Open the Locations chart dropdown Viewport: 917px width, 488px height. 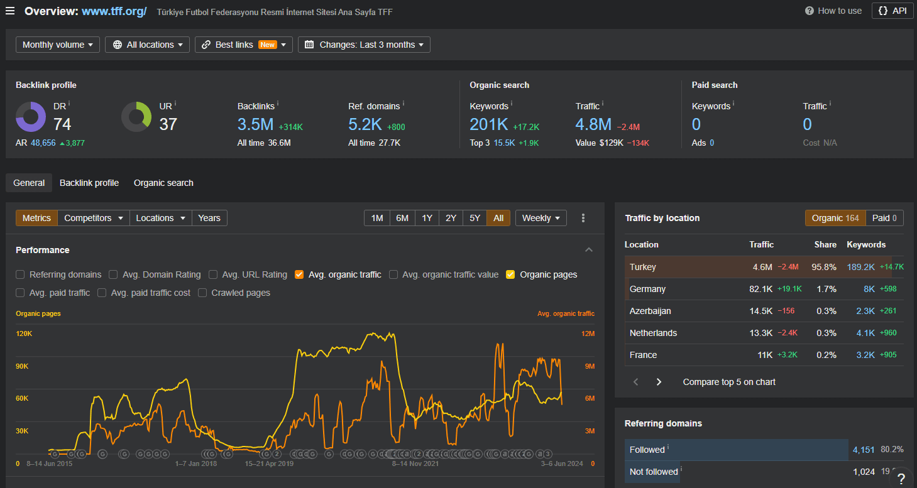click(160, 218)
